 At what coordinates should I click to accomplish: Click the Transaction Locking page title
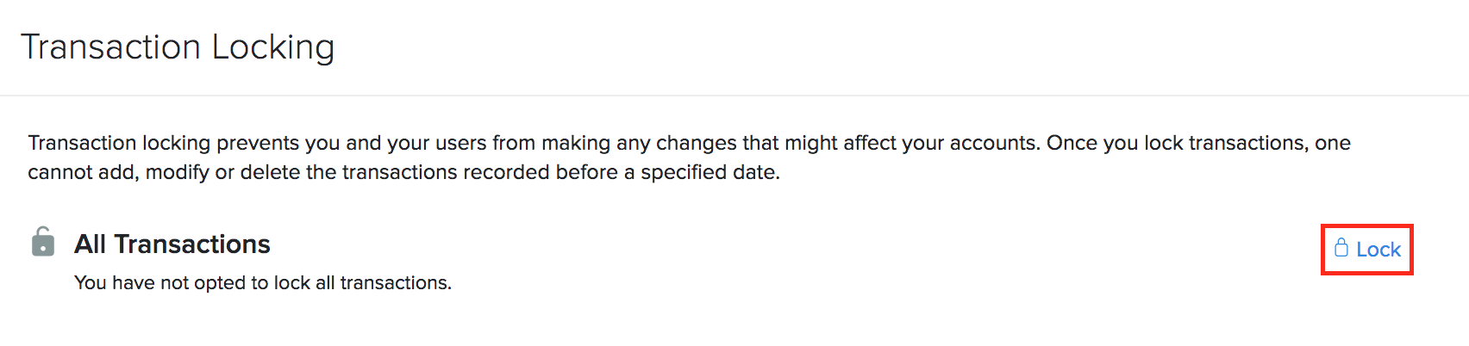[178, 47]
